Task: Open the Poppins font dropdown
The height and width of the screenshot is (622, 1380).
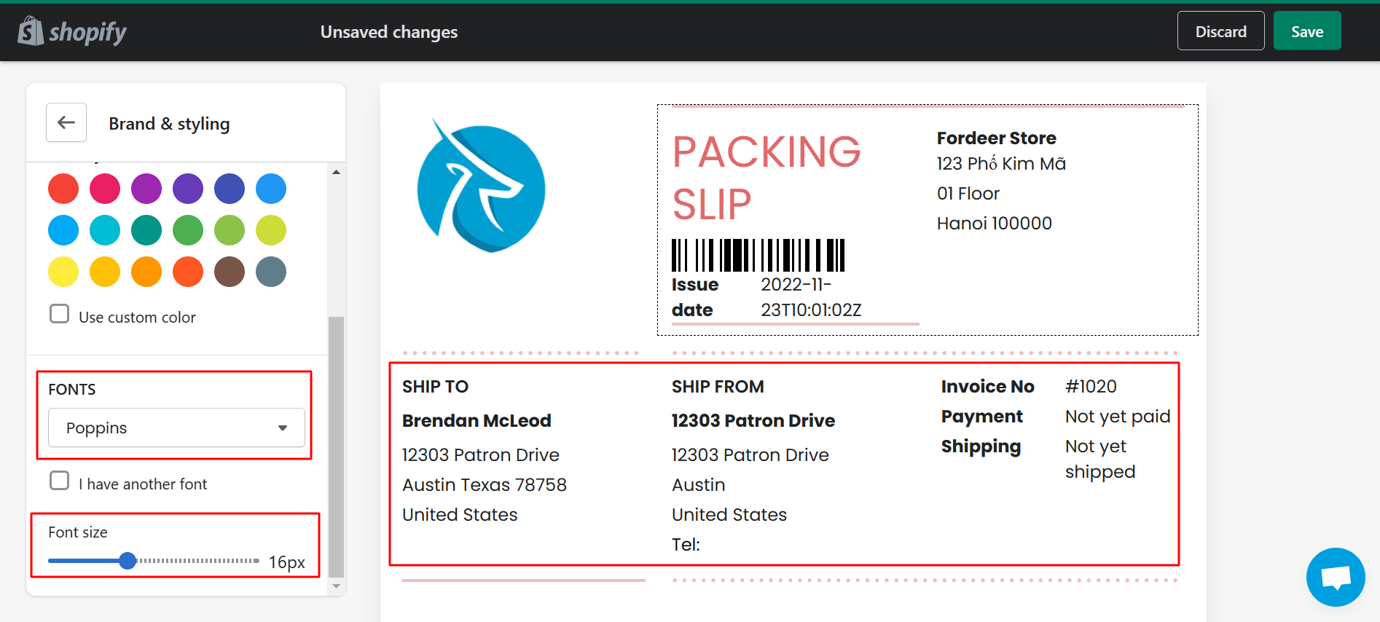Action: 176,428
